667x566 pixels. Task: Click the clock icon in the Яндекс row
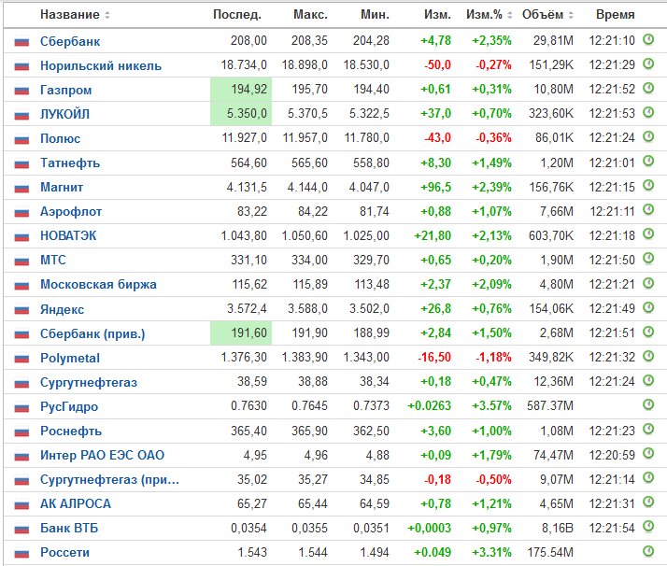tap(648, 307)
